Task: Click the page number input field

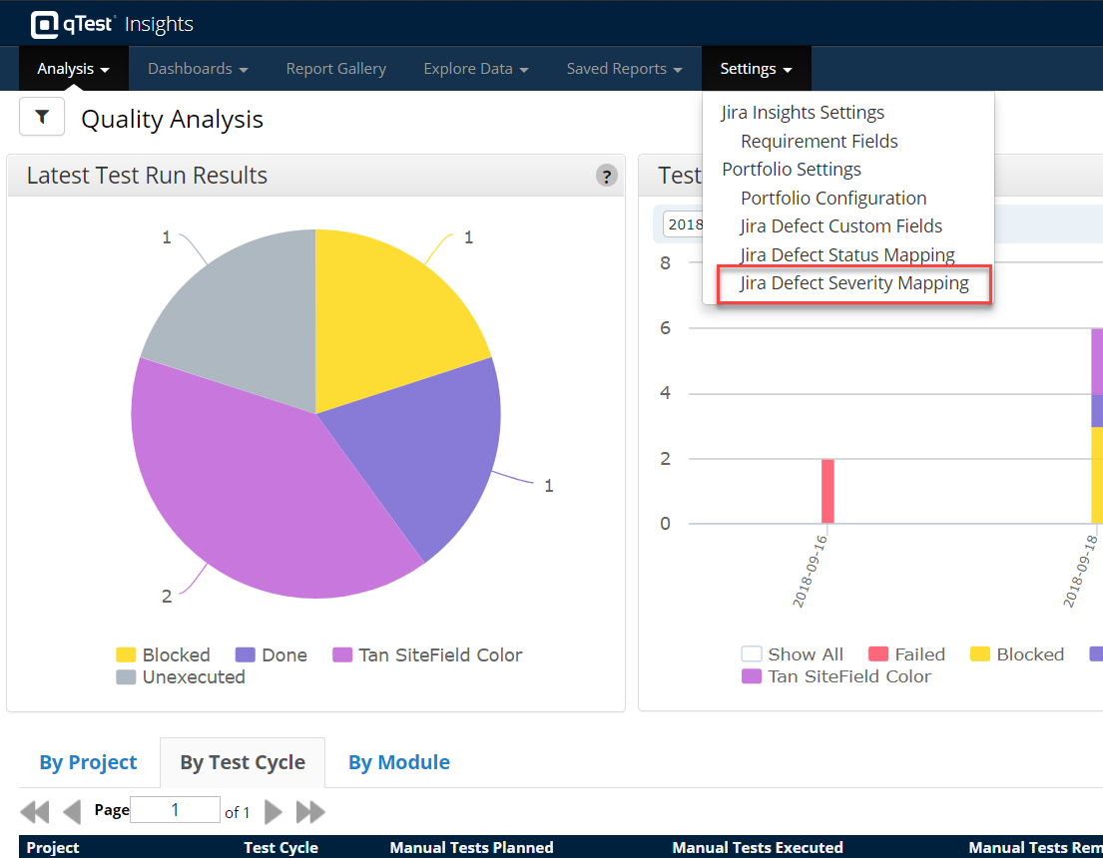Action: (175, 810)
